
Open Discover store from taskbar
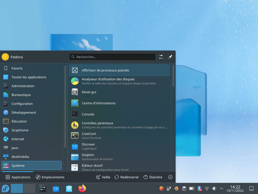click(x=56, y=188)
